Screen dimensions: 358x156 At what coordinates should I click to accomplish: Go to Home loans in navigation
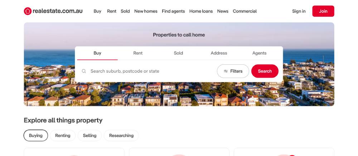coord(201,11)
